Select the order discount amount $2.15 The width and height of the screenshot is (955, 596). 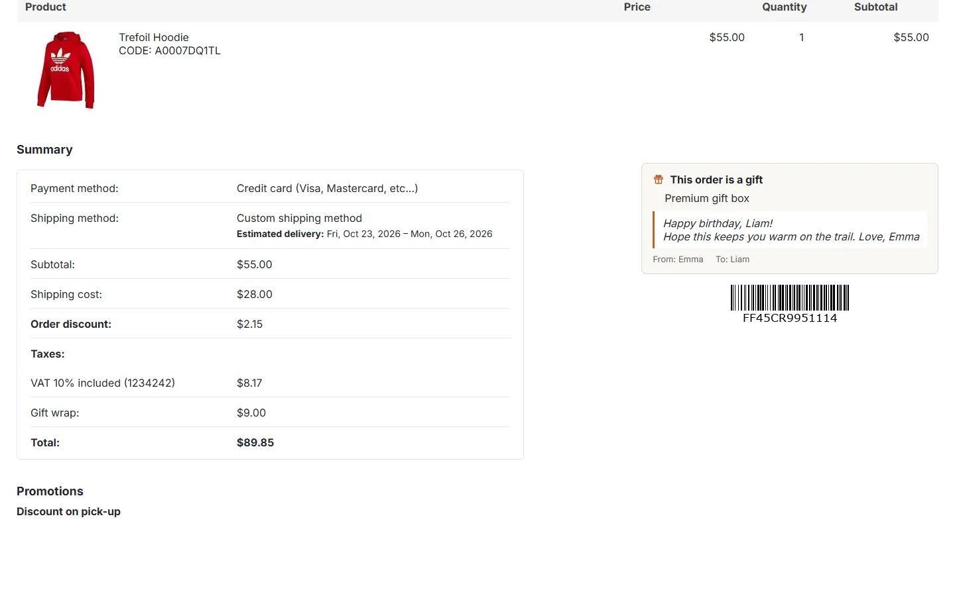point(249,324)
